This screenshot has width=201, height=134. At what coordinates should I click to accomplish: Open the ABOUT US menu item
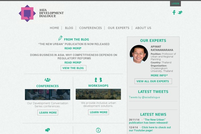click(143, 28)
